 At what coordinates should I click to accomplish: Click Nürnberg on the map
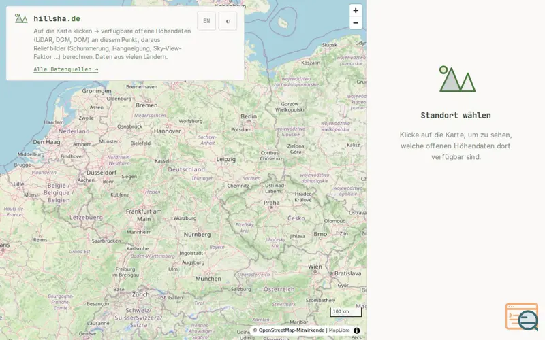pos(197,235)
